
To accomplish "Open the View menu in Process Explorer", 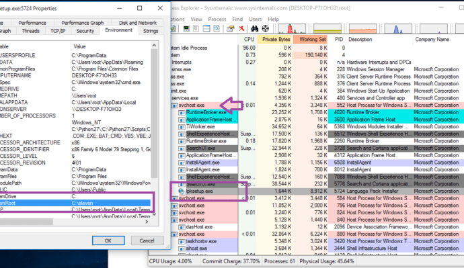I will (196, 19).
